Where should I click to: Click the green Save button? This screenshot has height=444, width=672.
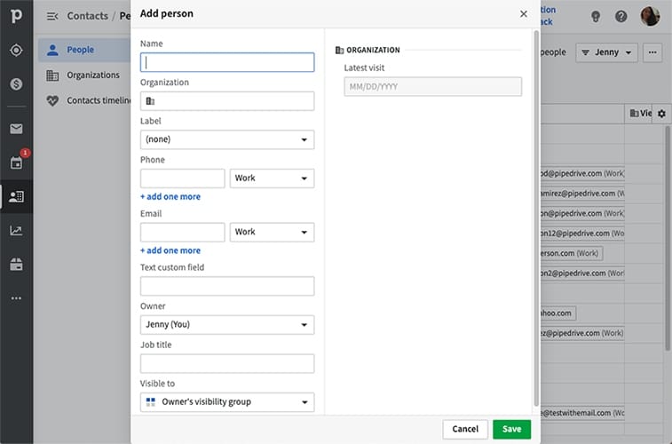(511, 429)
